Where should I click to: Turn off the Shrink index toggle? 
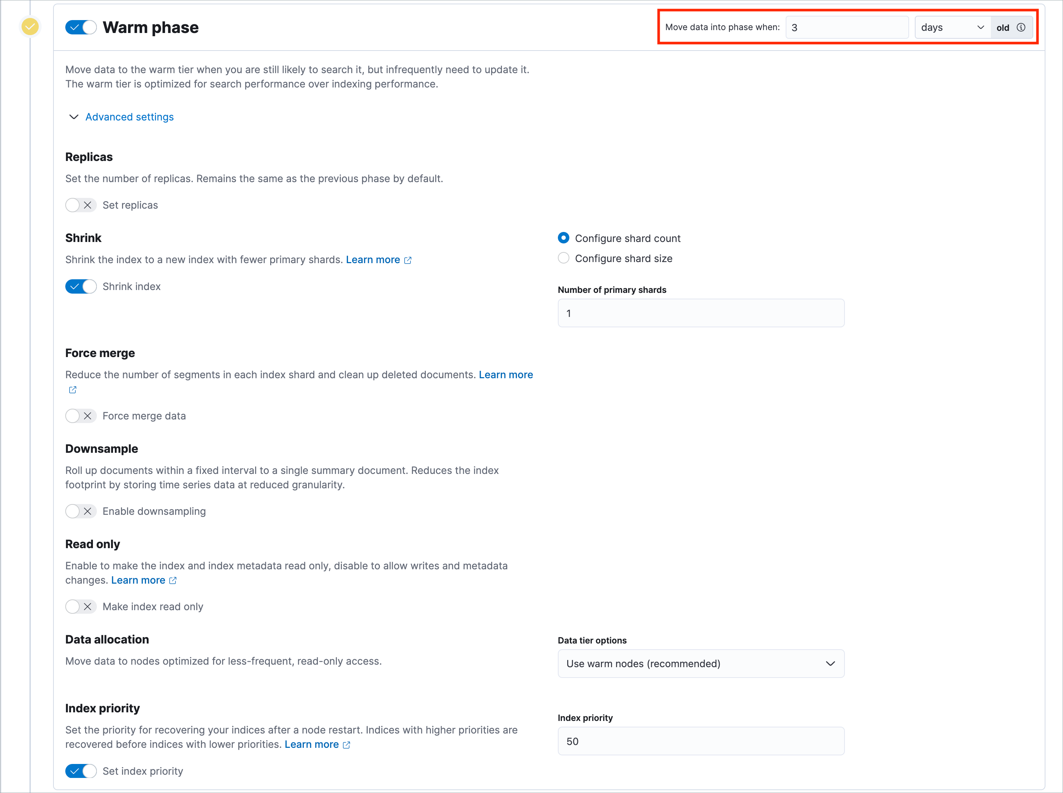click(81, 286)
